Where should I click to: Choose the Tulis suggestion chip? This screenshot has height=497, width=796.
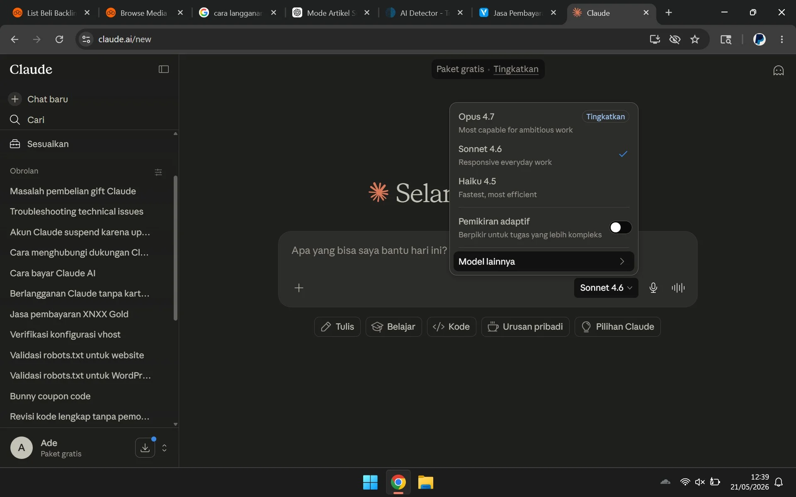pyautogui.click(x=337, y=327)
